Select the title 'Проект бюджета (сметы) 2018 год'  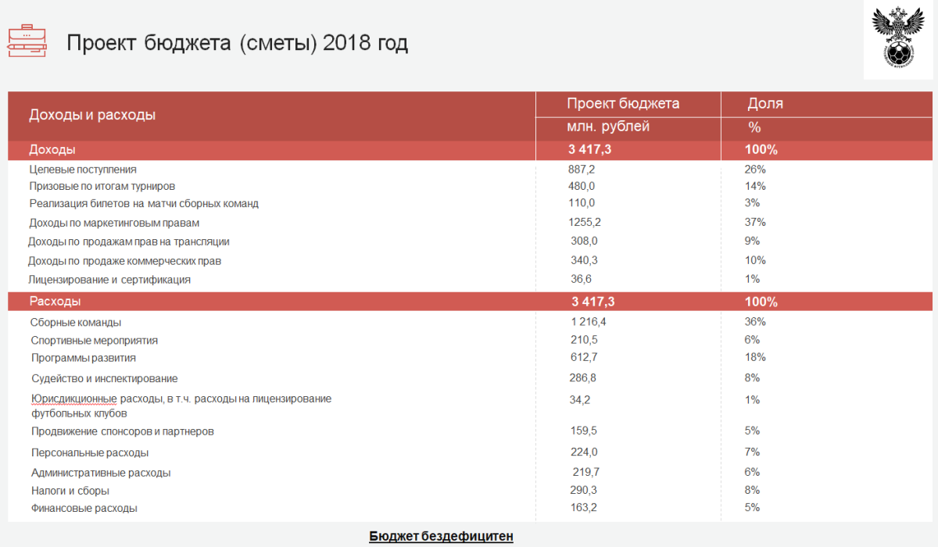click(237, 43)
